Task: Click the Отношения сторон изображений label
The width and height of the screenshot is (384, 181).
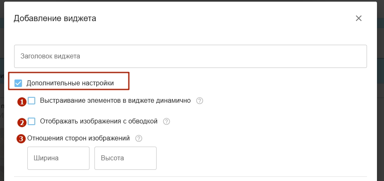Action: 79,138
